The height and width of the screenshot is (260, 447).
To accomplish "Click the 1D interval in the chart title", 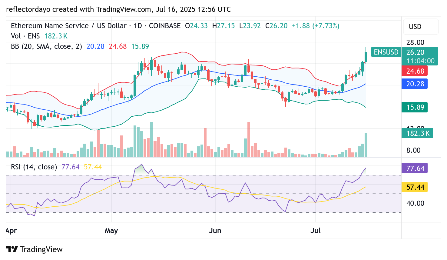I will (x=138, y=26).
